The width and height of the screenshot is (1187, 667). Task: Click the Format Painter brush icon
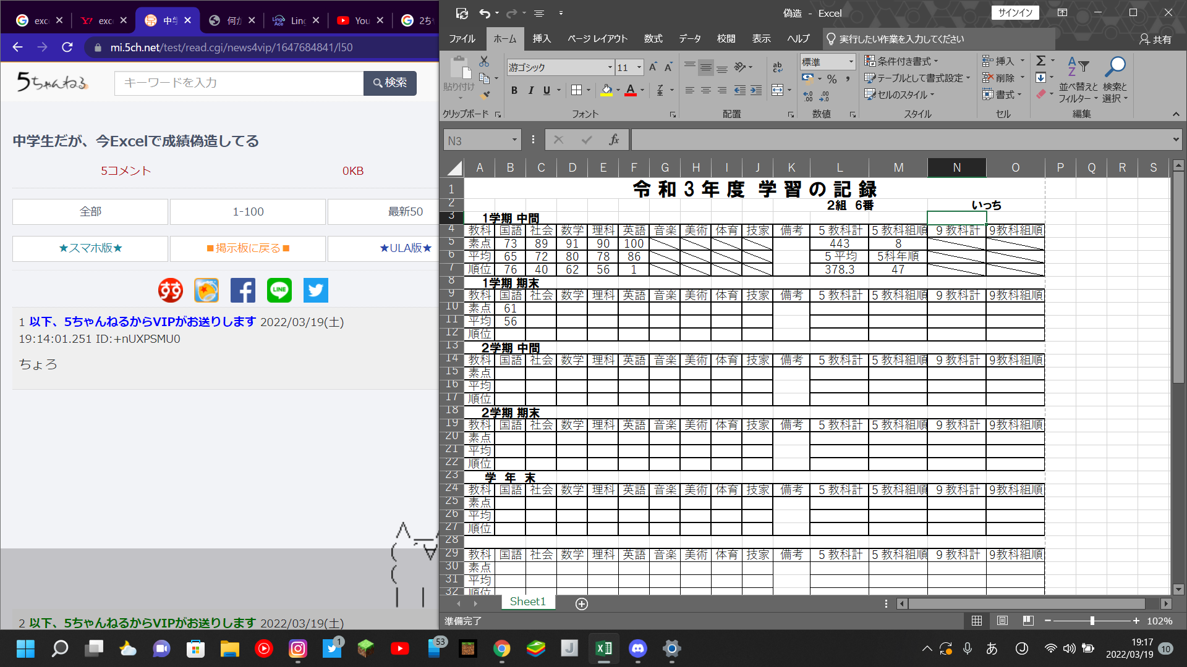[x=485, y=94]
